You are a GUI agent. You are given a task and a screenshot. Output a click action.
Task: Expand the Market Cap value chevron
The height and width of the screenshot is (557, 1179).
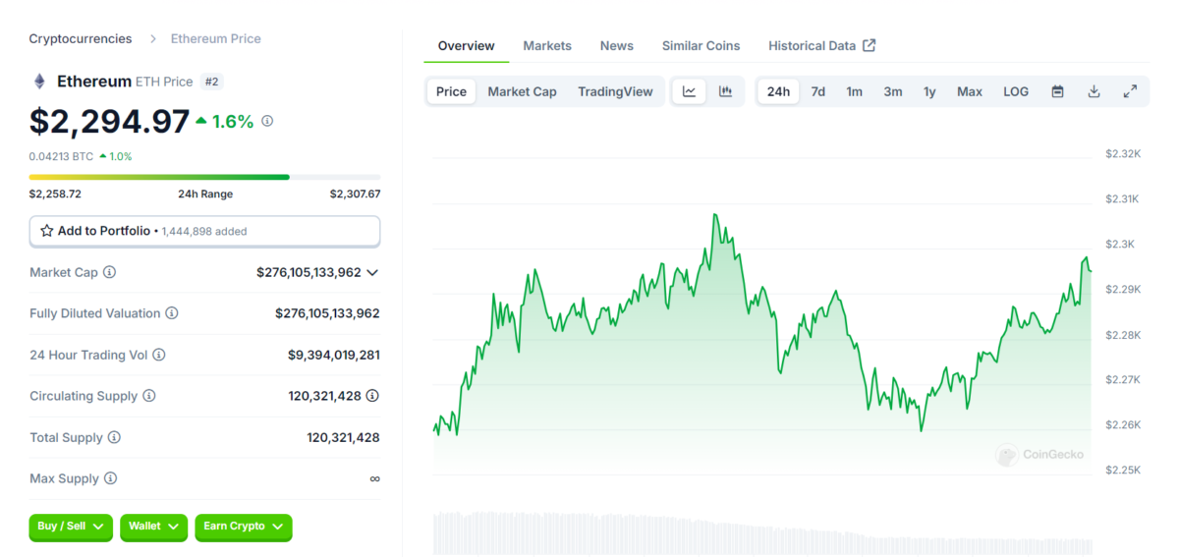[372, 272]
